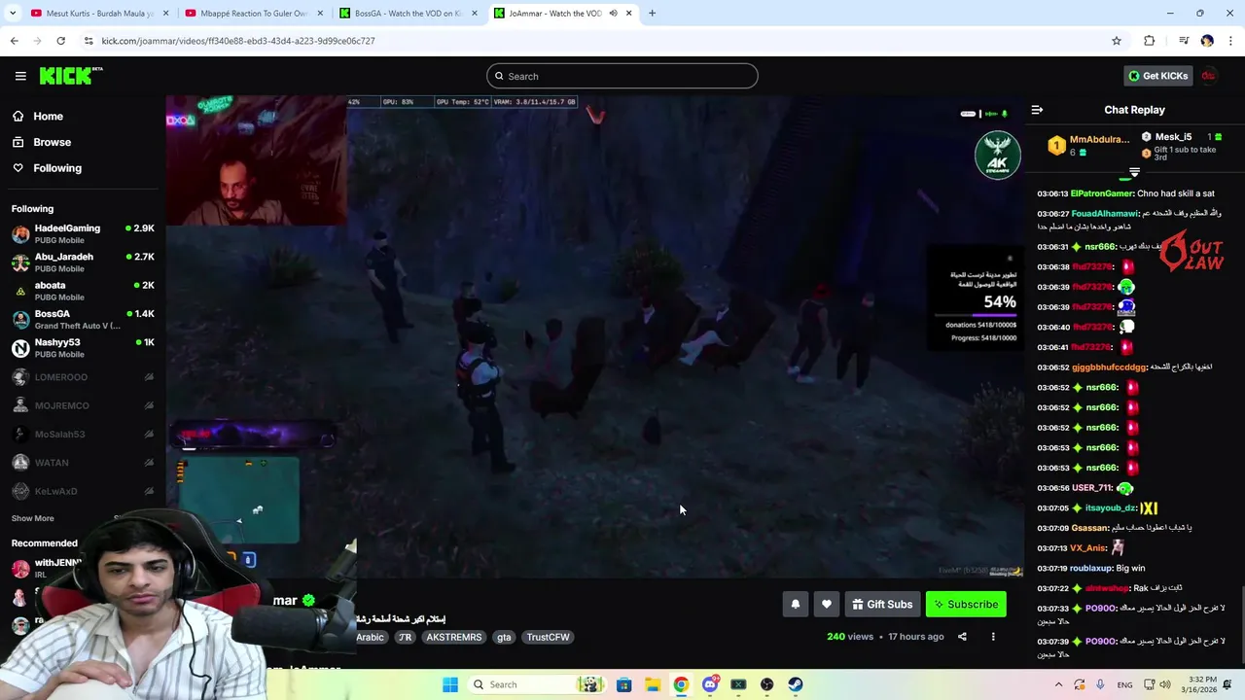The width and height of the screenshot is (1245, 700).
Task: Open offline channel MoSalah53
Action: [83, 434]
